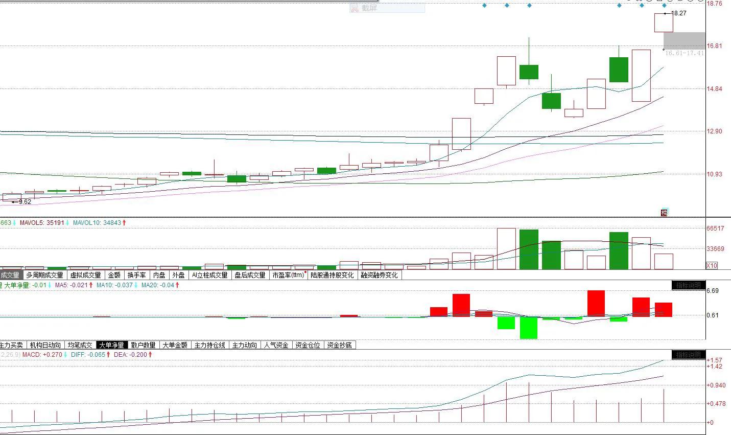The image size is (731, 435).
Task: Click the 66517 volume axis label
Action: click(x=715, y=228)
